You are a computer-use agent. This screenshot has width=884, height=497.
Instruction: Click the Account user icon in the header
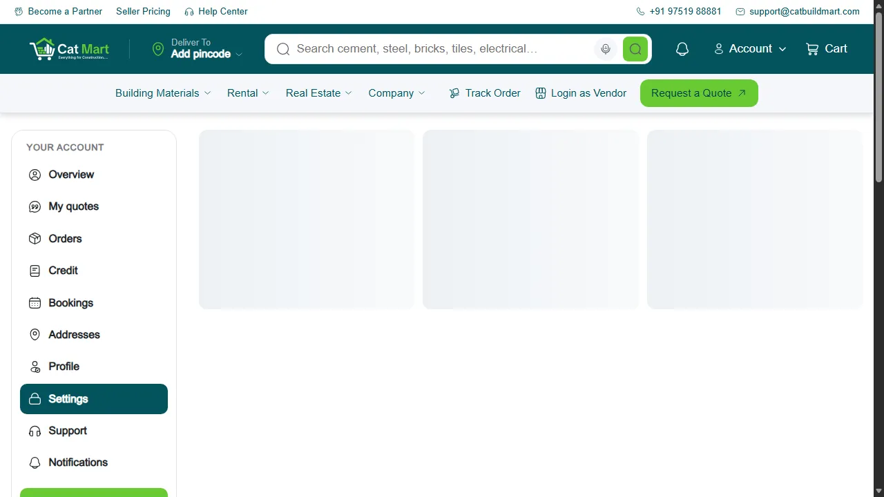719,49
